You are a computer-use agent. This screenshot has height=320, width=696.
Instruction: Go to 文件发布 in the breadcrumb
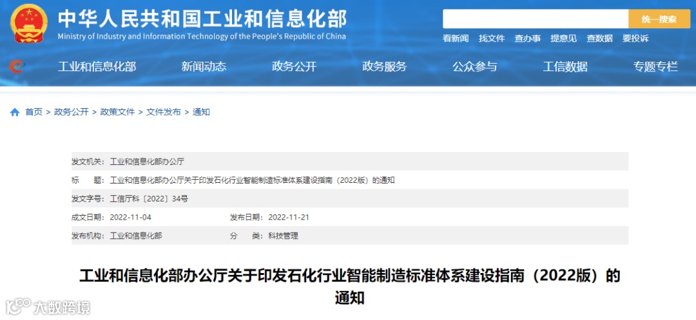[x=164, y=112]
